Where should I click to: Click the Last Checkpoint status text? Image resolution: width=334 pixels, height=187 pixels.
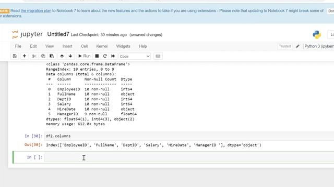coord(99,35)
